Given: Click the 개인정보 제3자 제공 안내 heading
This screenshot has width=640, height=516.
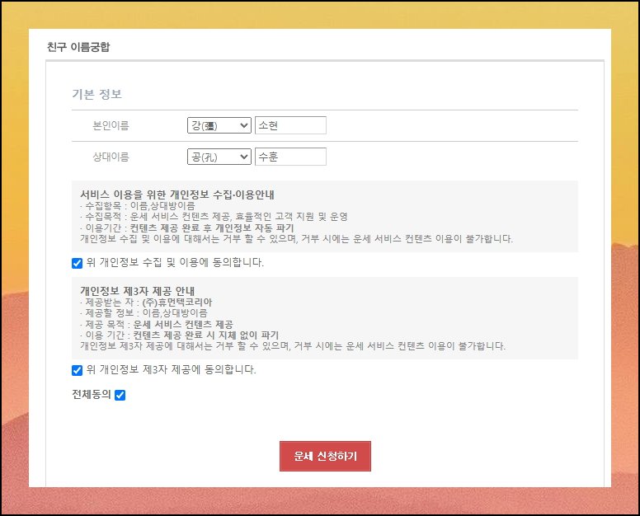Looking at the screenshot, I should click(138, 291).
